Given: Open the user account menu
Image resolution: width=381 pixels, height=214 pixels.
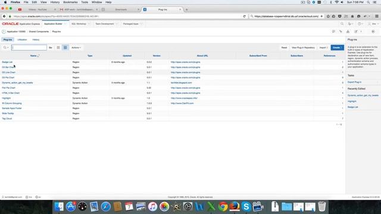Looking at the screenshot, I should coord(373,24).
